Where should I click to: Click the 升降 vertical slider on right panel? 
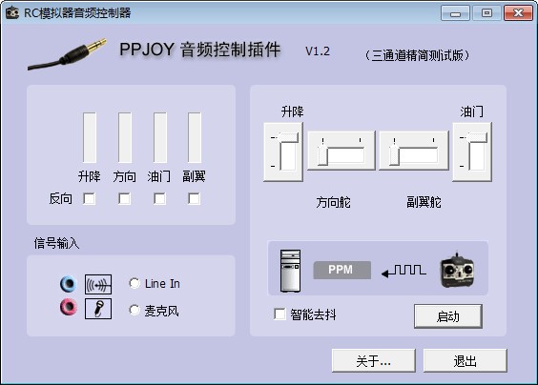tap(283, 152)
